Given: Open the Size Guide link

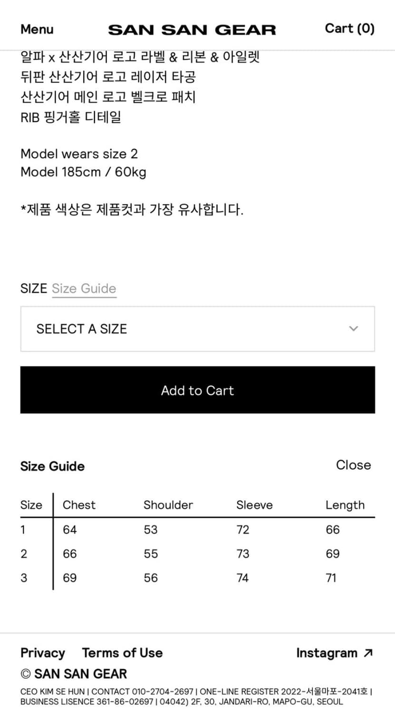Looking at the screenshot, I should click(x=84, y=289).
